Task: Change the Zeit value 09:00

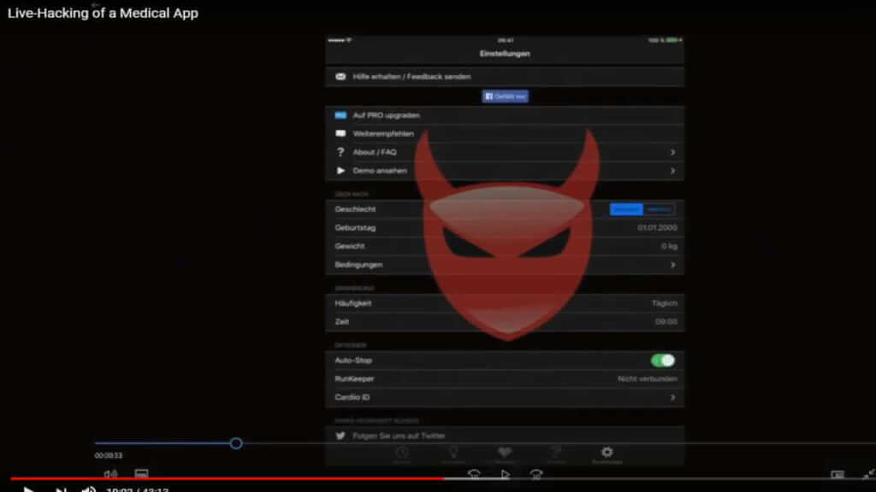Action: (666, 321)
